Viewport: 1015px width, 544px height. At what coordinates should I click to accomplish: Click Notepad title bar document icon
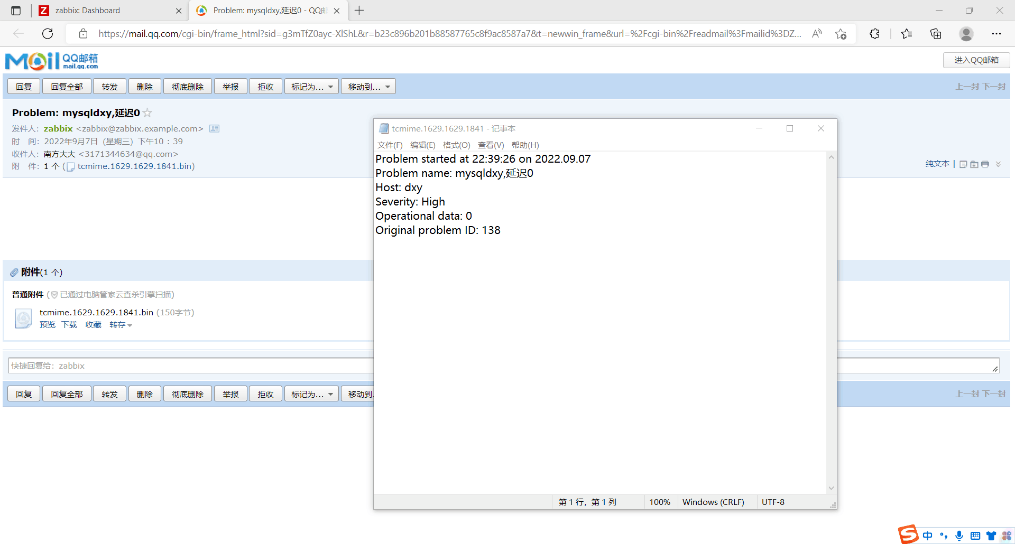(384, 128)
